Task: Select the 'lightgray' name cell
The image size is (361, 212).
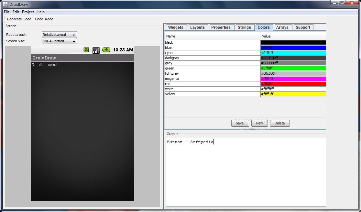Action: pos(213,73)
